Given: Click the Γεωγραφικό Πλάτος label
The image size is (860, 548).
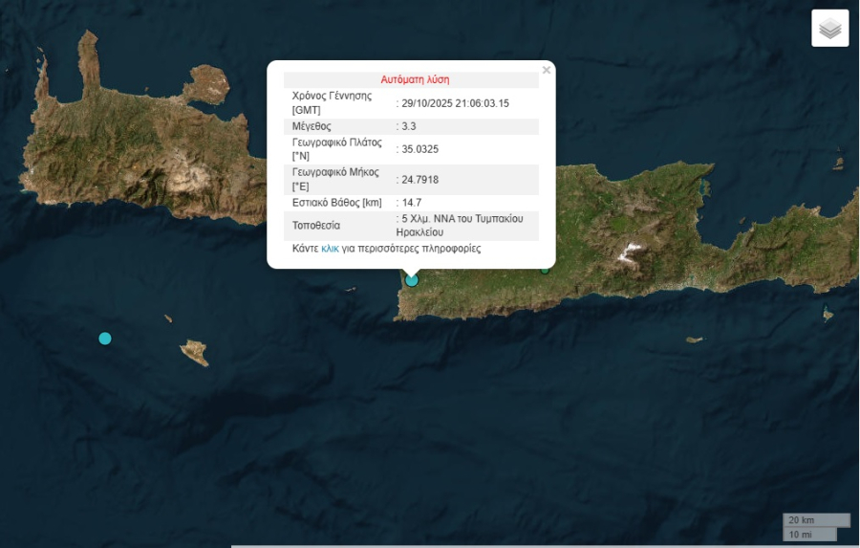Looking at the screenshot, I should [x=336, y=149].
